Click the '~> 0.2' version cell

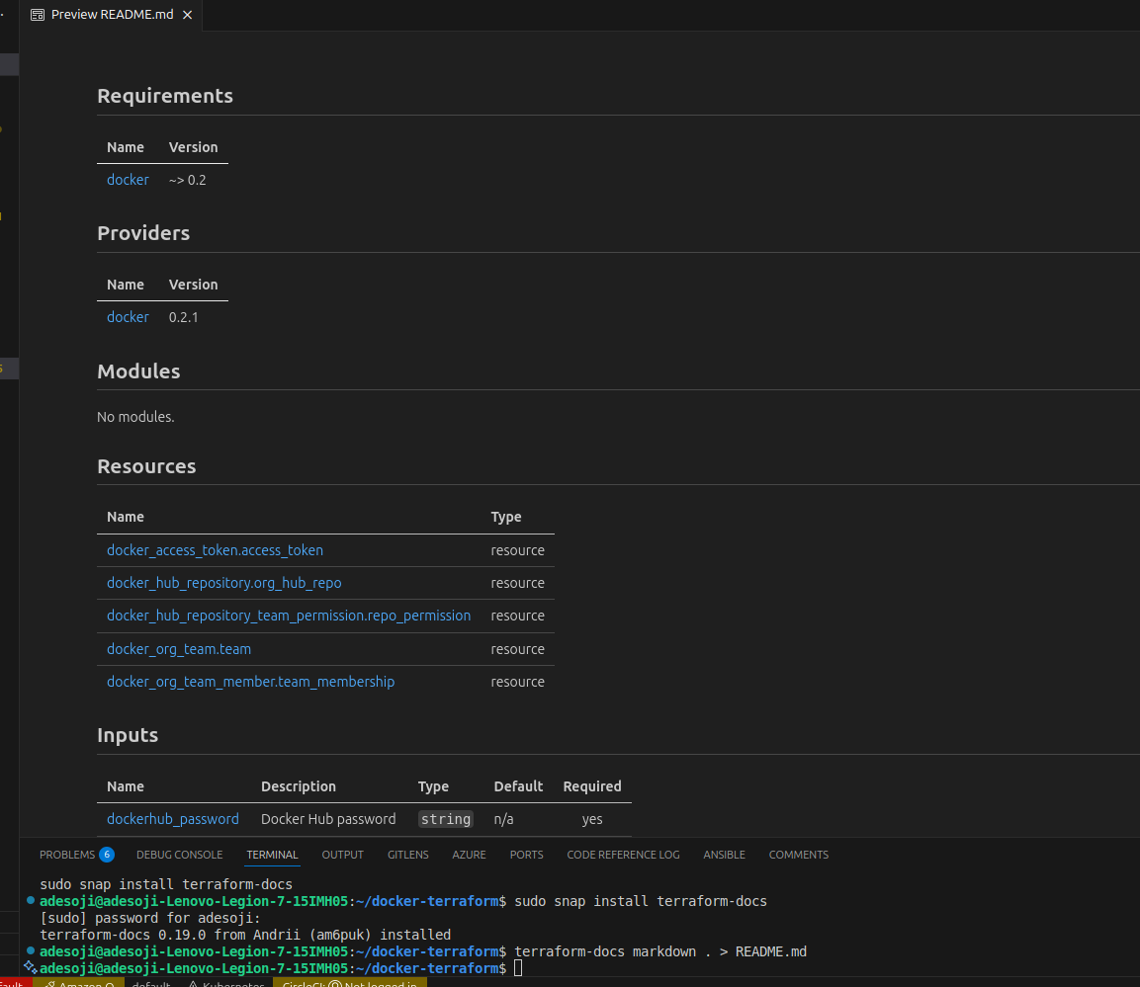pos(187,180)
